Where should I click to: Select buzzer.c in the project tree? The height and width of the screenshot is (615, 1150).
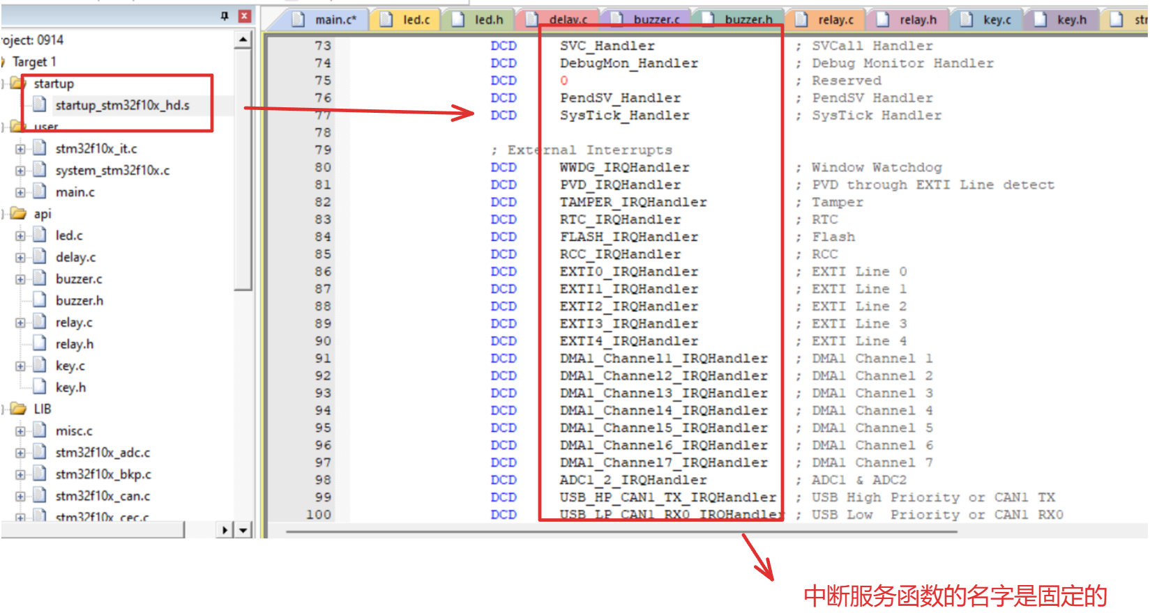[79, 279]
